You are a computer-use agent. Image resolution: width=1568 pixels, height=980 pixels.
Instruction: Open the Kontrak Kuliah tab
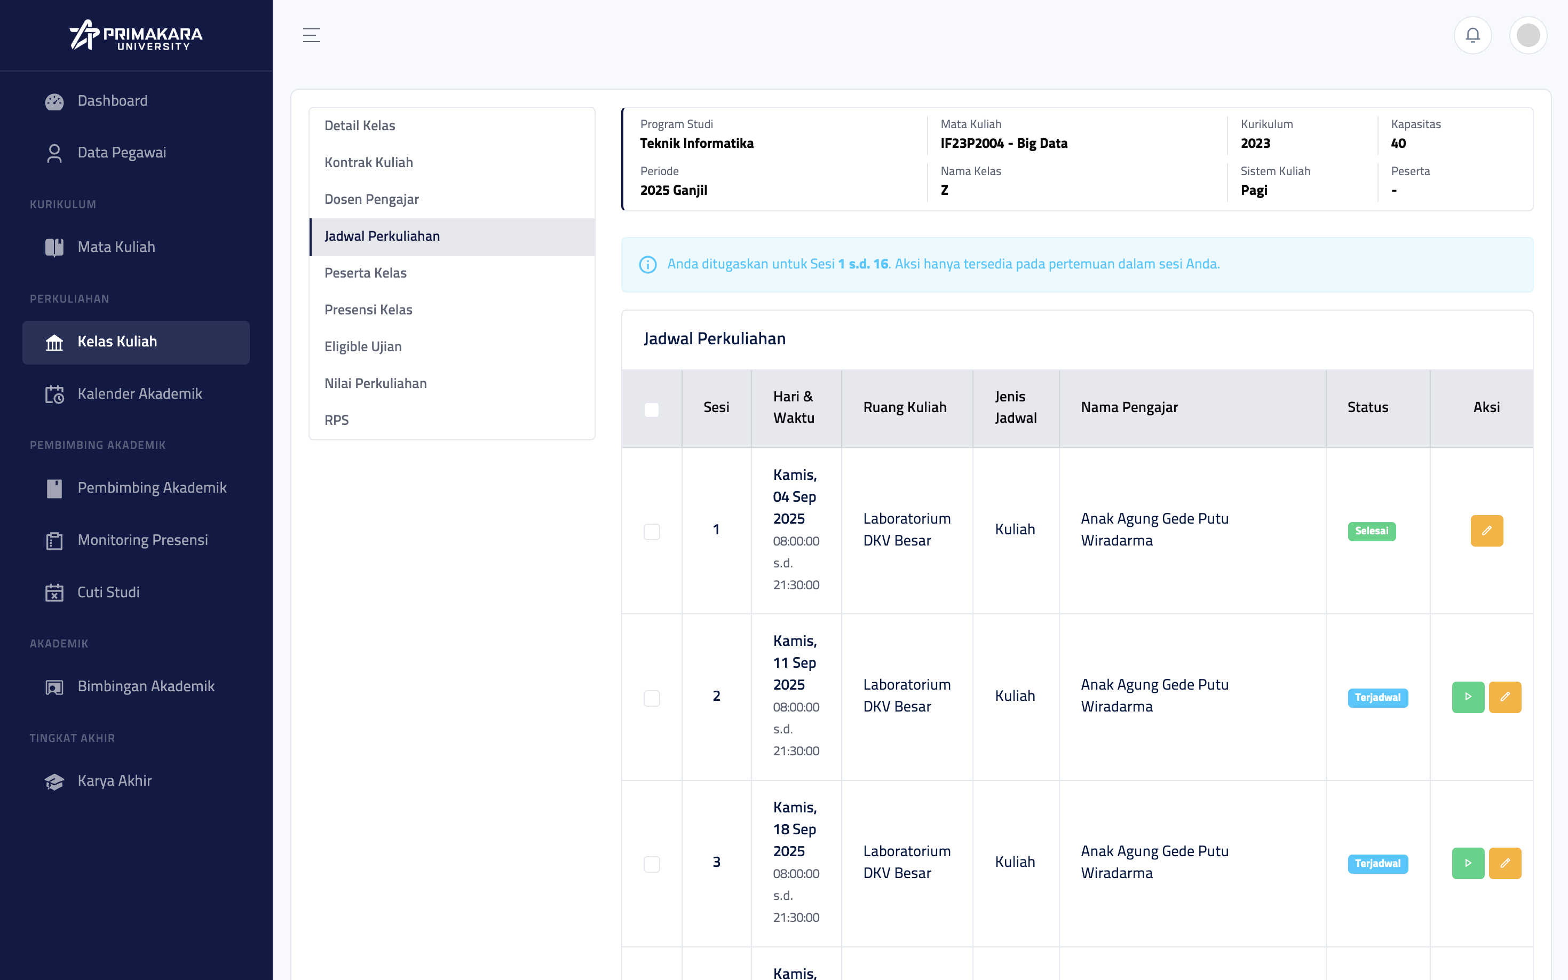[x=452, y=163]
